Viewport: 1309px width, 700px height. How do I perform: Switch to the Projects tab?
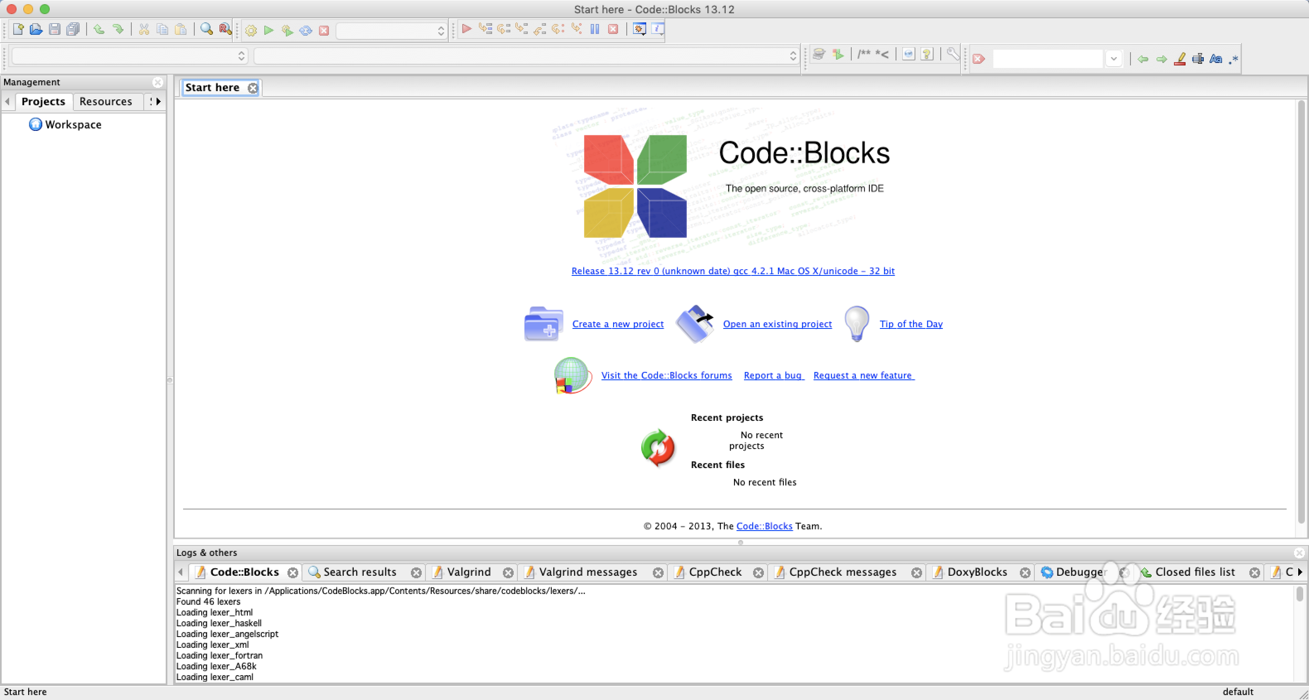click(x=43, y=101)
